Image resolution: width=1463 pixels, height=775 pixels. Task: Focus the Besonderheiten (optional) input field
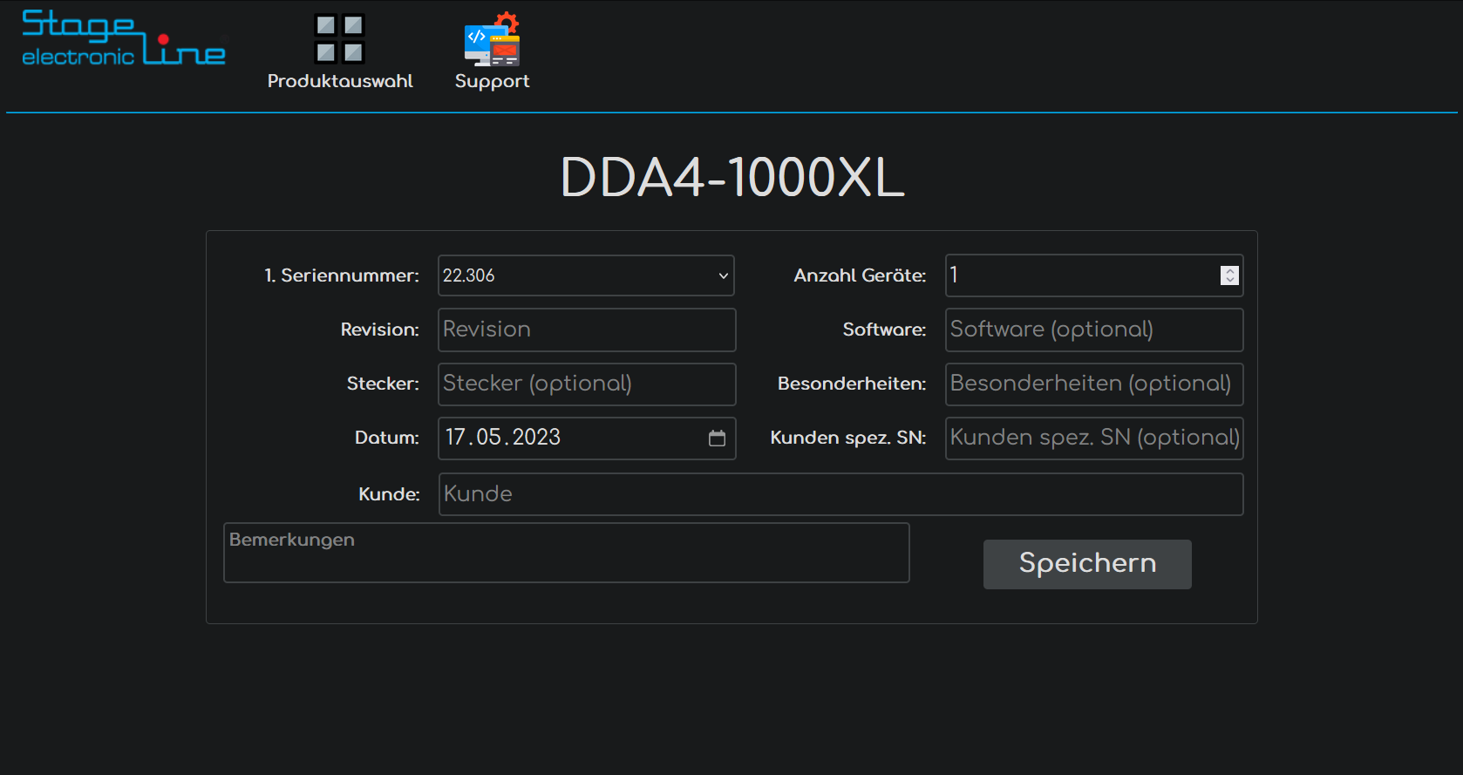pyautogui.click(x=1094, y=384)
